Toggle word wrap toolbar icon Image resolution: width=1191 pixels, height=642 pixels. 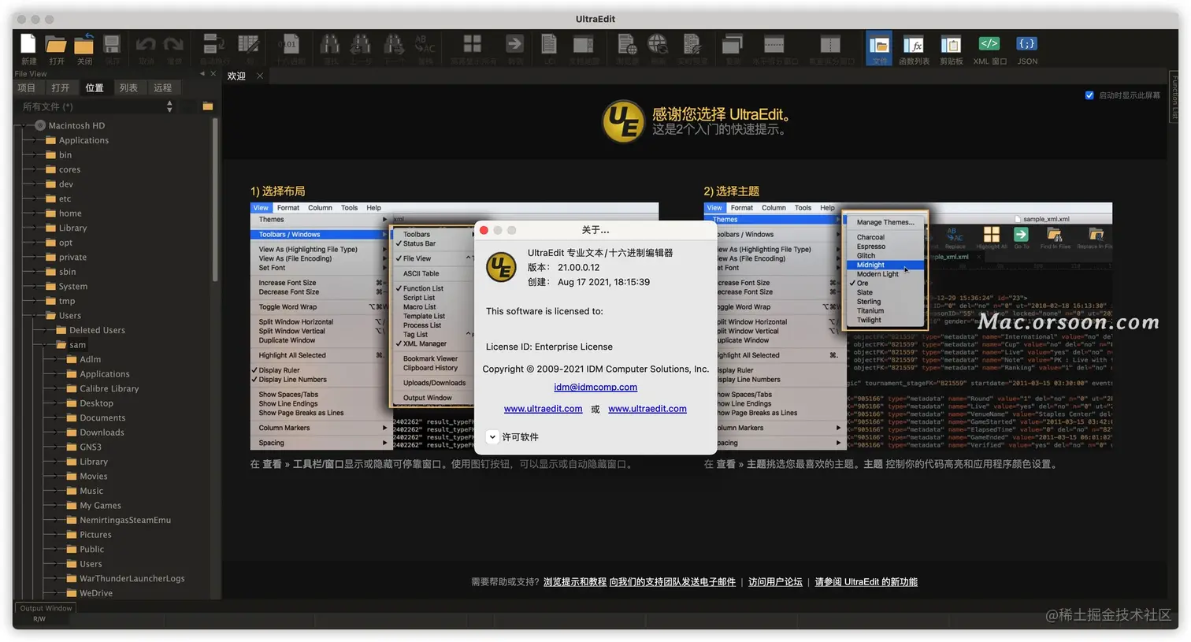tap(213, 44)
